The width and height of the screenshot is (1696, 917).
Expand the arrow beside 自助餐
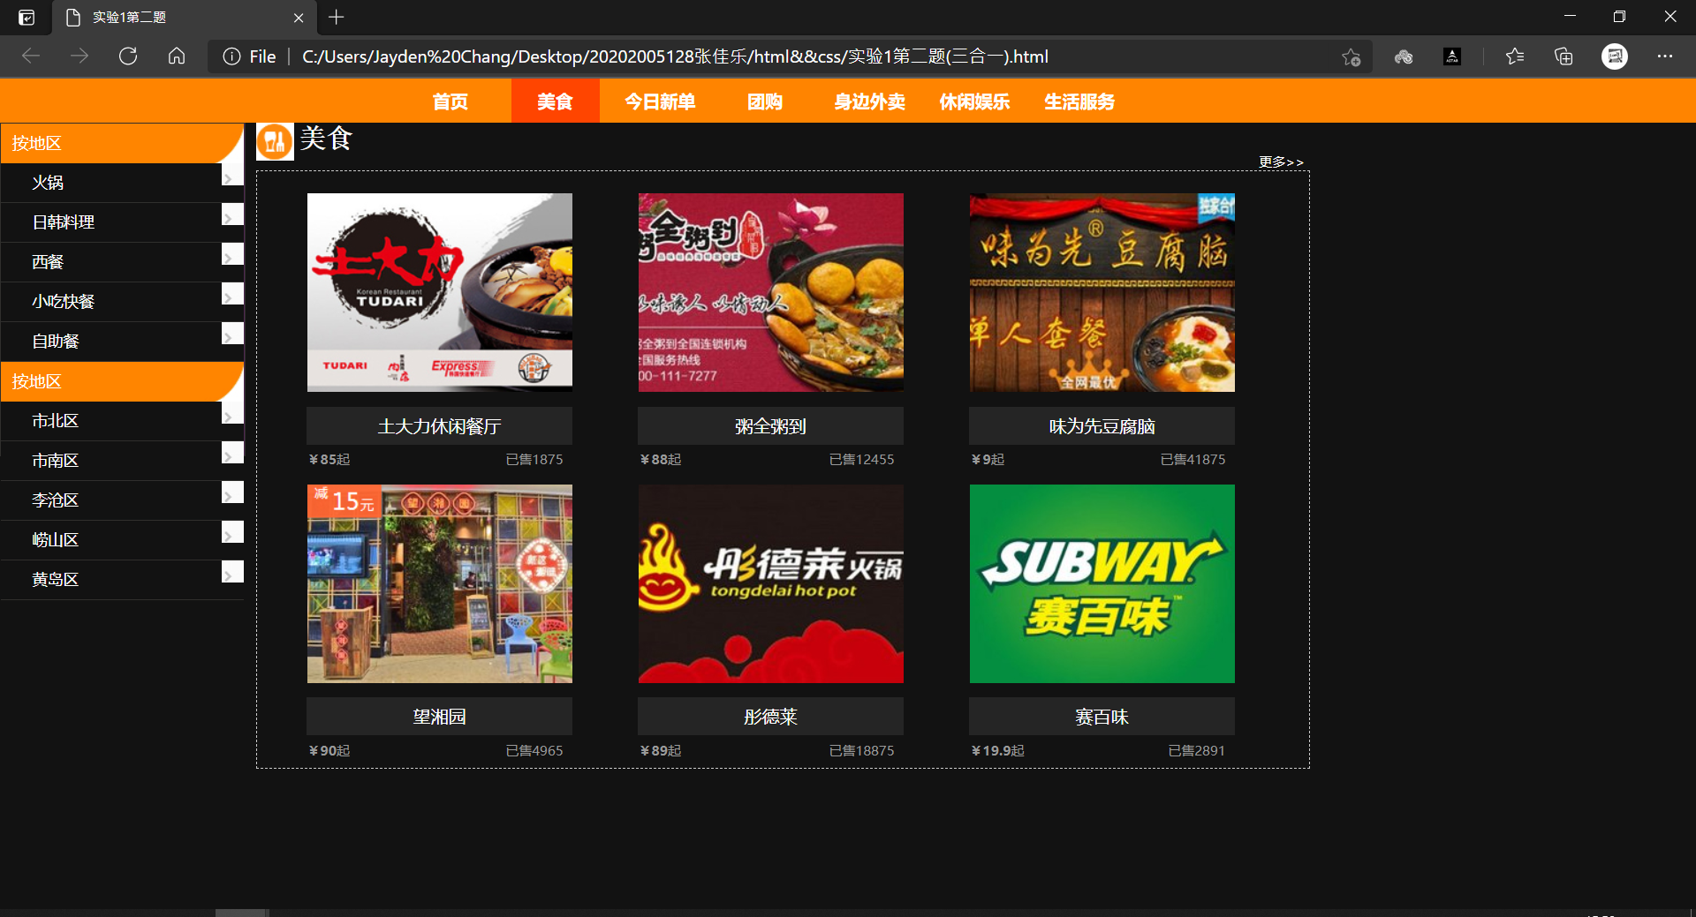[232, 334]
